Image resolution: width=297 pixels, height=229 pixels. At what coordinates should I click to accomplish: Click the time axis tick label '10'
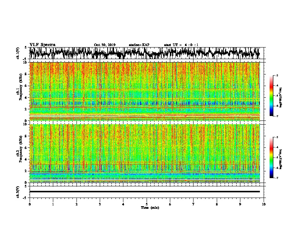click(x=264, y=204)
